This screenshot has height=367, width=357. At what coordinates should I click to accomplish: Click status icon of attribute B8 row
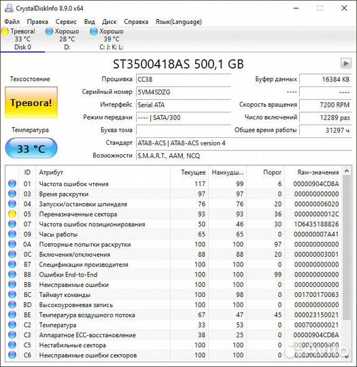pos(12,275)
